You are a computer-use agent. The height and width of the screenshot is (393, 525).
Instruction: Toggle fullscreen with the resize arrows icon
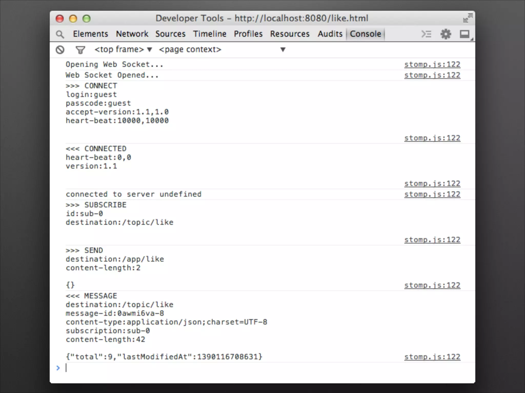point(468,18)
